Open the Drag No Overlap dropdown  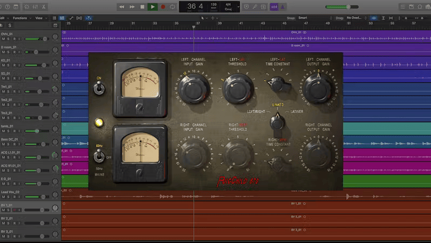(356, 18)
